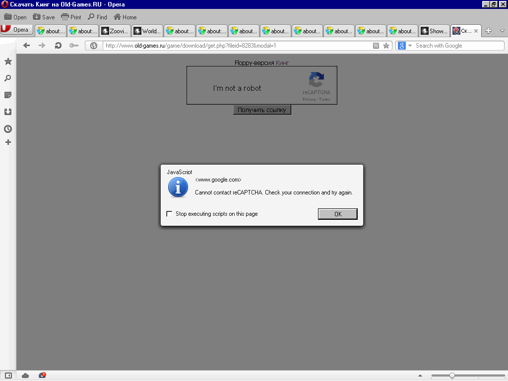
Task: Reload the current page
Action: point(58,45)
